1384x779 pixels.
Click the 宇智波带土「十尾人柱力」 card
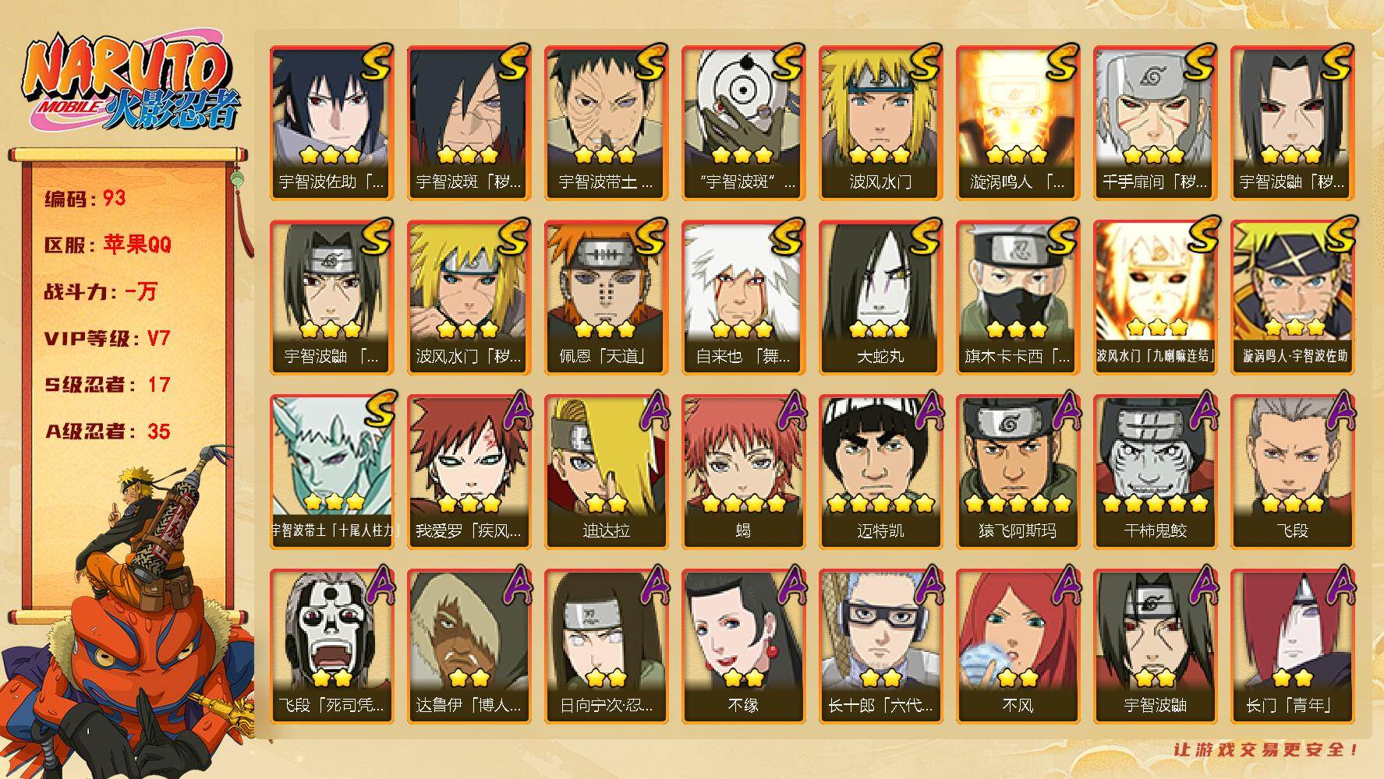(x=331, y=472)
